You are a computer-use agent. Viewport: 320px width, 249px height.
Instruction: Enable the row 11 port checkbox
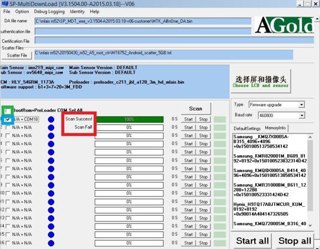[x=8, y=202]
